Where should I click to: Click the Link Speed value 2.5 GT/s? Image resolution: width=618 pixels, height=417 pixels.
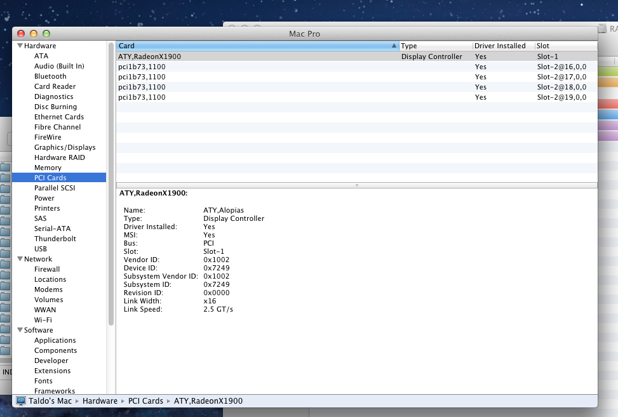pyautogui.click(x=218, y=309)
